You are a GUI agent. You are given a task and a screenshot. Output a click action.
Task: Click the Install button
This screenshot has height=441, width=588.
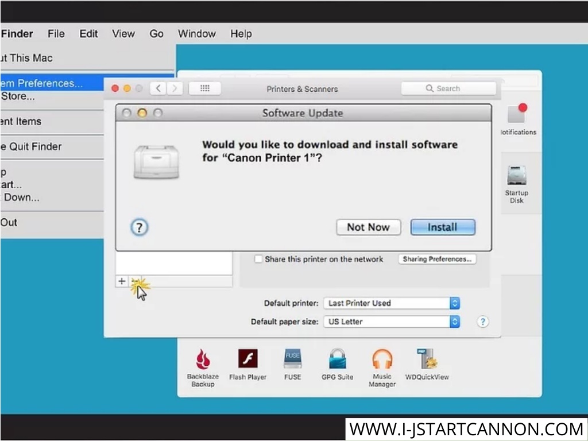443,227
